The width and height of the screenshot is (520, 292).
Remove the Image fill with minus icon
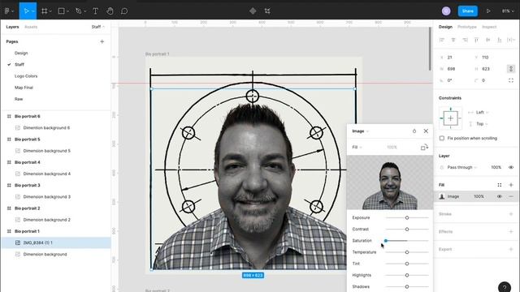click(x=511, y=196)
